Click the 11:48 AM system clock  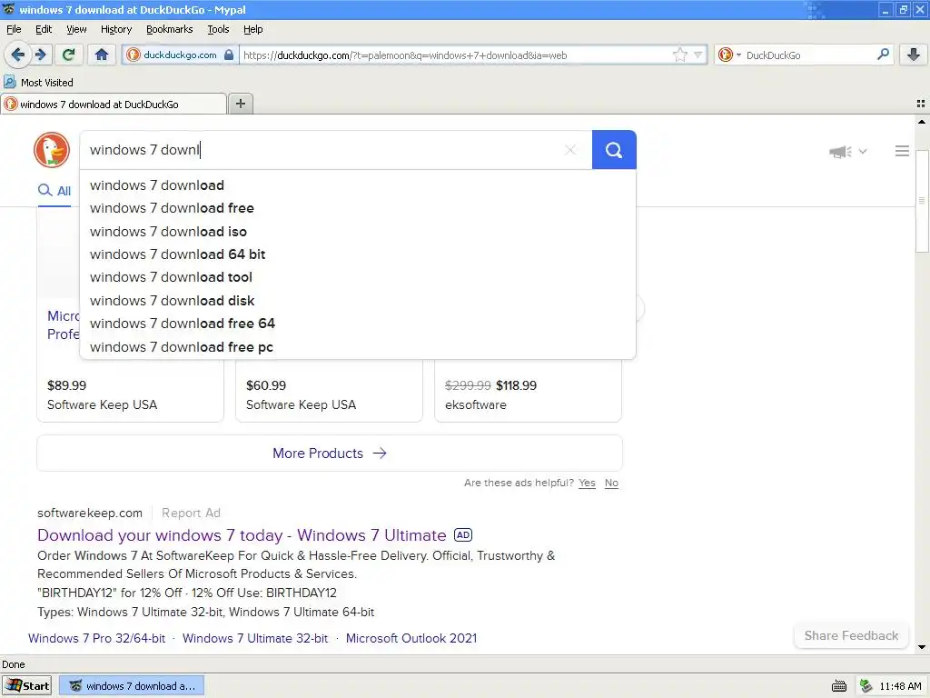pyautogui.click(x=900, y=686)
